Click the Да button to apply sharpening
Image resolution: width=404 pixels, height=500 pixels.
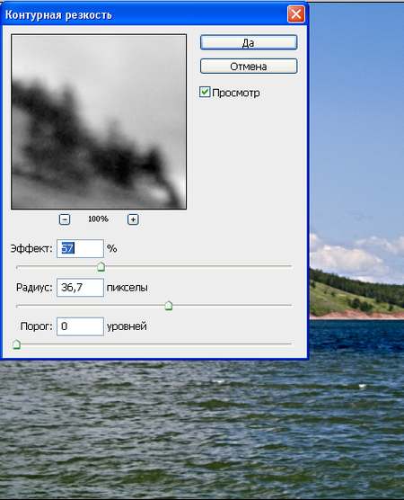pos(249,42)
